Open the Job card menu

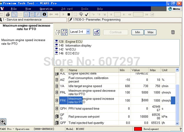tap(67, 9)
